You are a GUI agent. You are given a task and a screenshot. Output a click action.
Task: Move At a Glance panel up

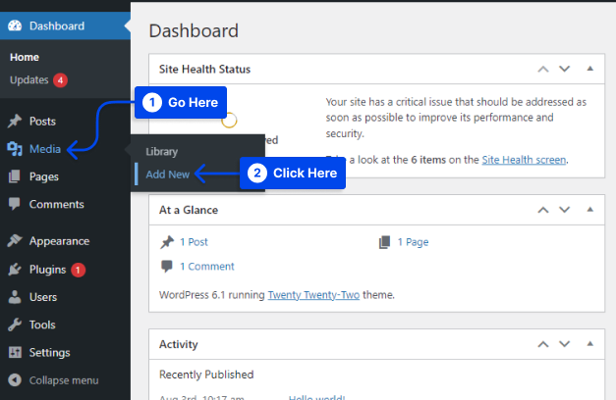tap(542, 210)
